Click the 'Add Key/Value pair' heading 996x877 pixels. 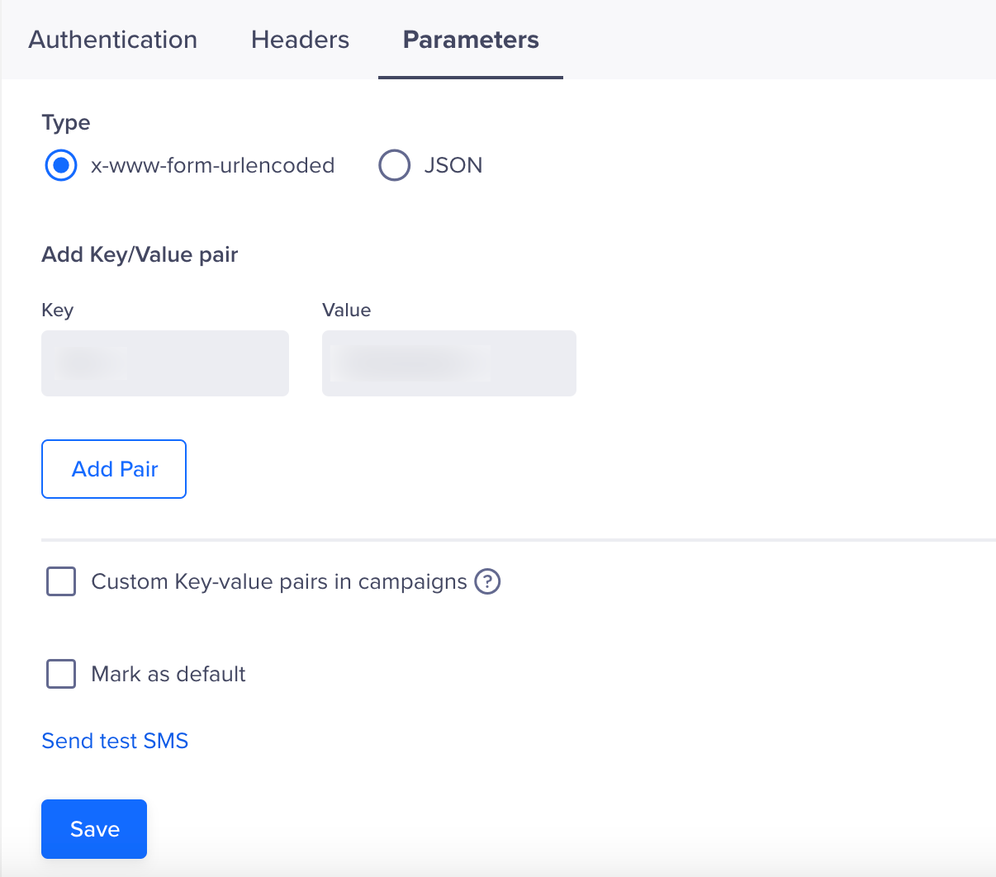click(x=140, y=254)
